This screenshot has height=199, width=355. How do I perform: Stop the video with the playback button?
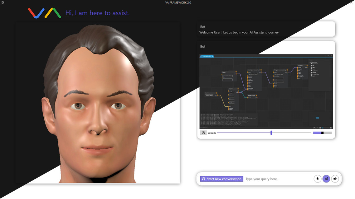203,133
